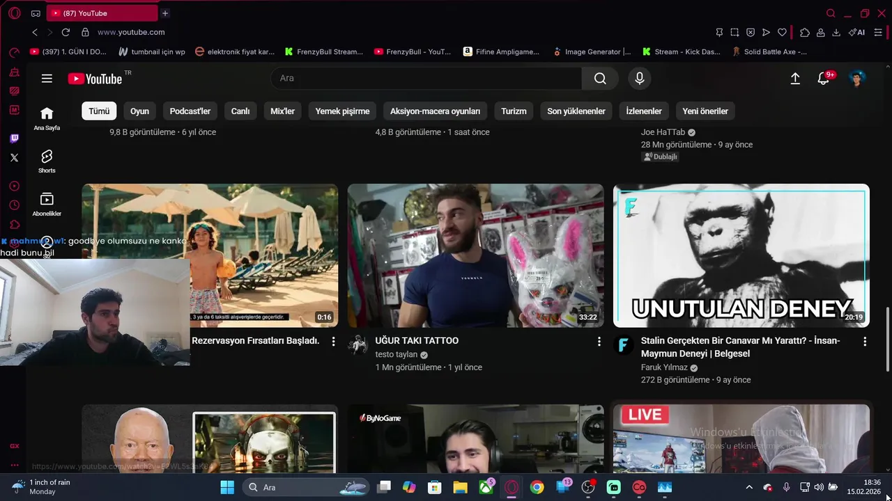Select the Podcast'ler filter chip
This screenshot has height=501, width=892.
[x=190, y=111]
